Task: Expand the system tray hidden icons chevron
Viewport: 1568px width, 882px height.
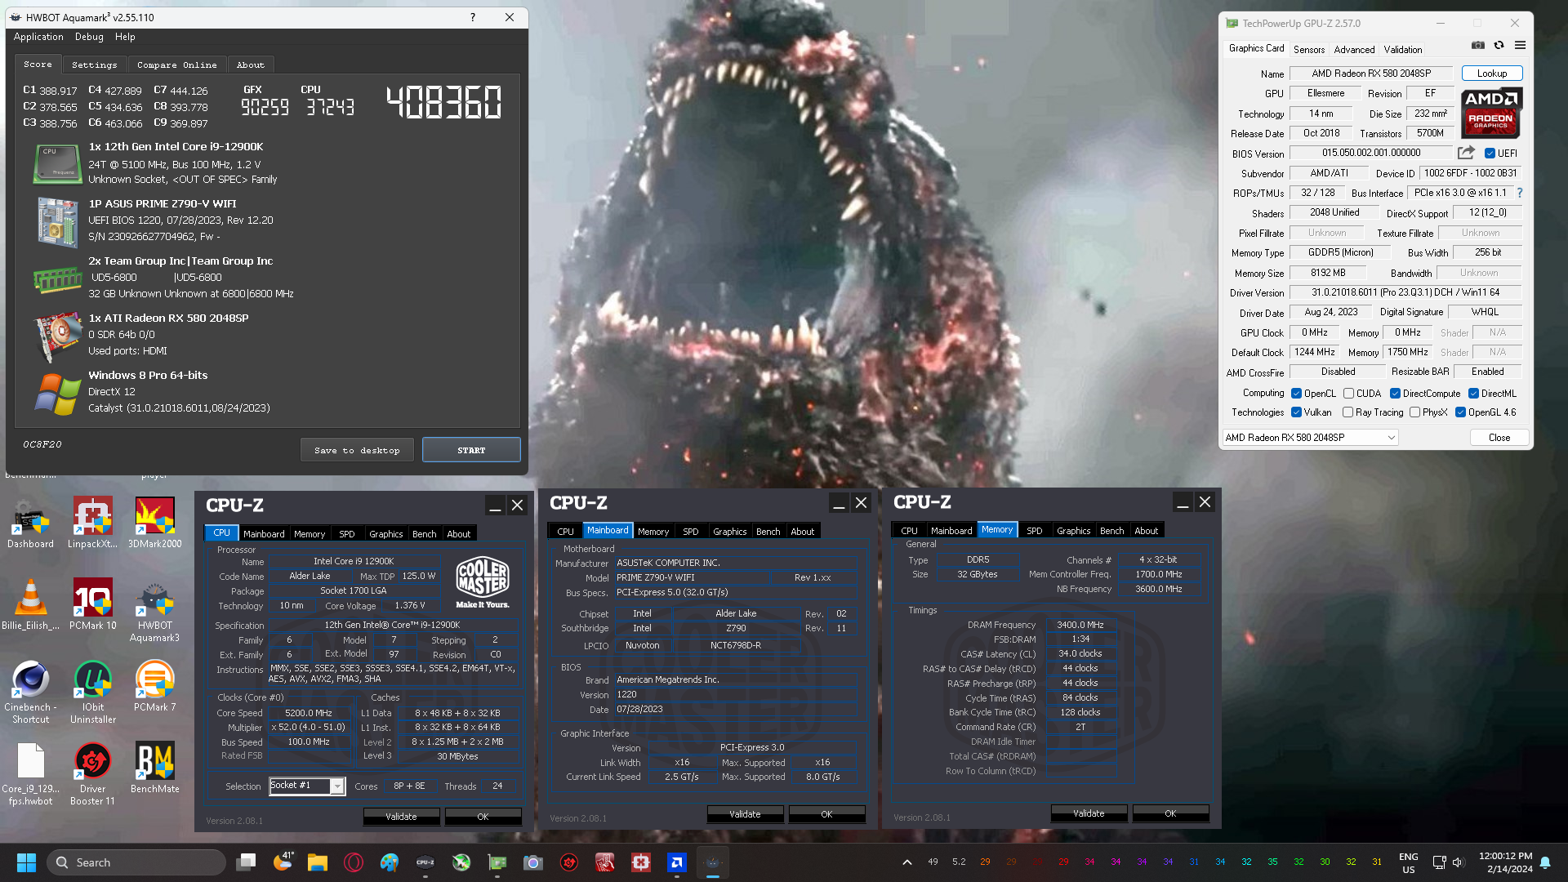Action: point(906,862)
